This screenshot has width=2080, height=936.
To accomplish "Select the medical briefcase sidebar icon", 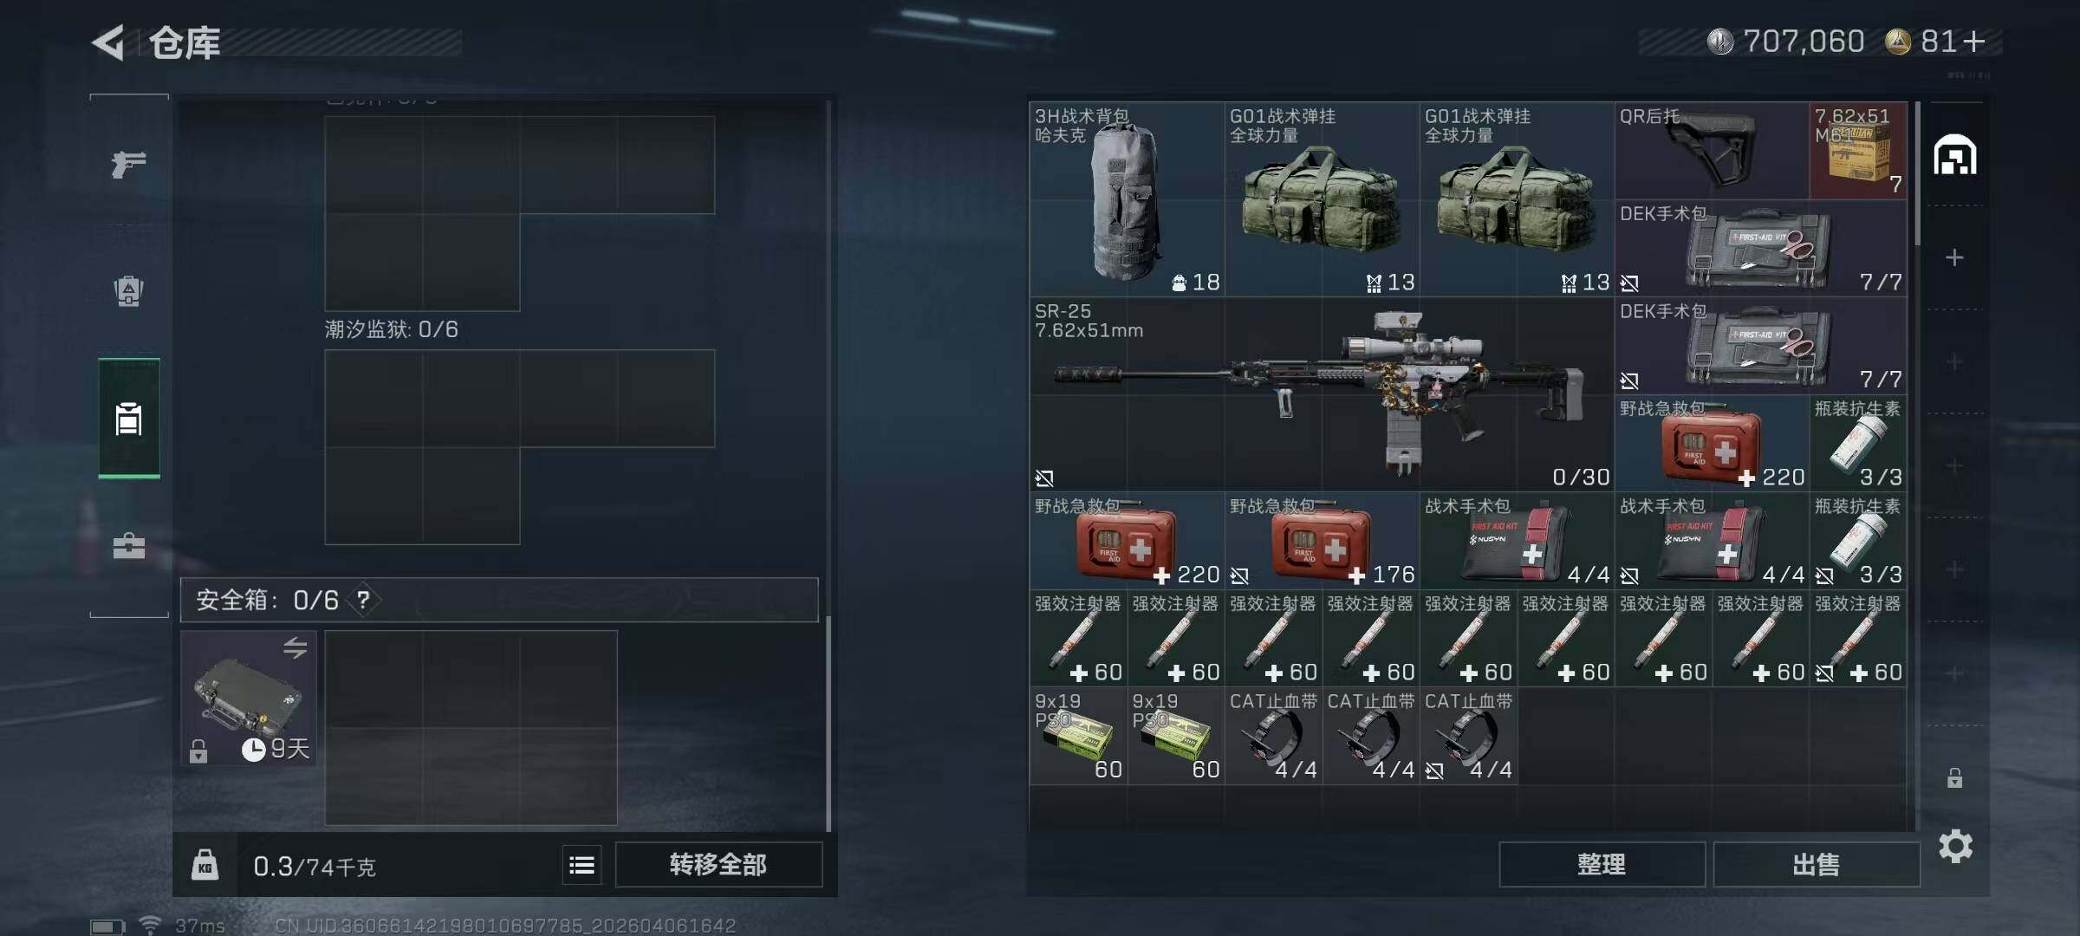I will point(128,546).
